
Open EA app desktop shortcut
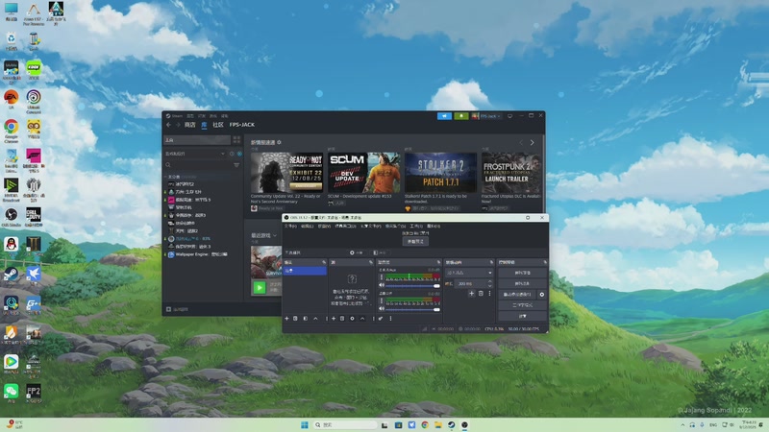(x=12, y=100)
